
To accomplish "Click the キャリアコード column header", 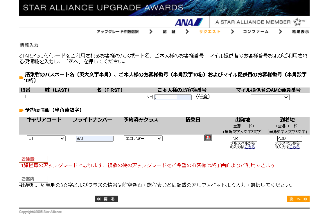I will click(44, 120).
